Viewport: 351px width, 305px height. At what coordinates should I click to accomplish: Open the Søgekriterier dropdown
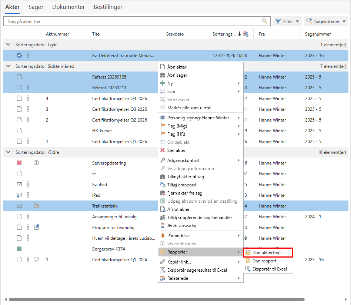tap(326, 21)
